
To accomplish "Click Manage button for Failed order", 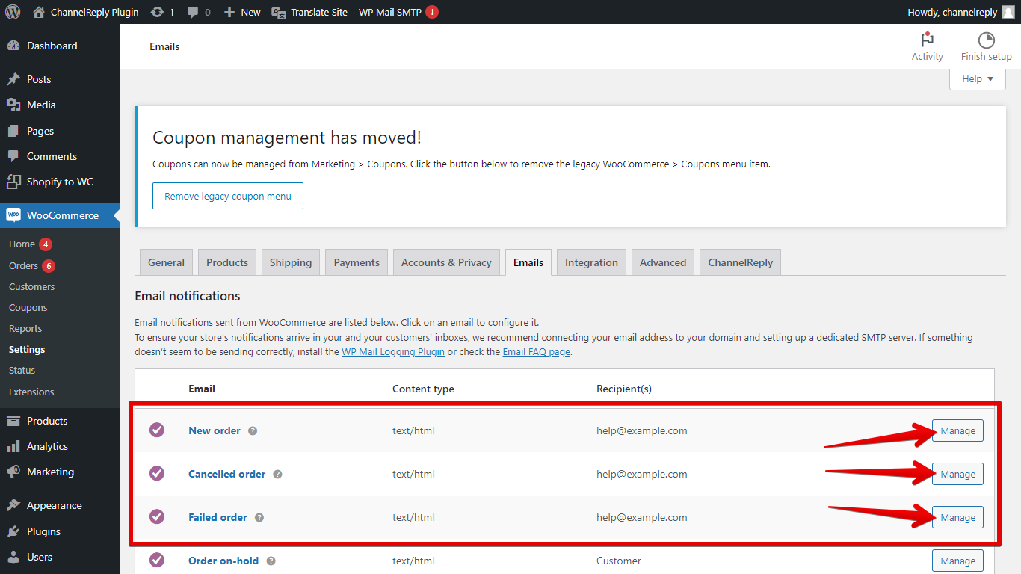I will 957,517.
